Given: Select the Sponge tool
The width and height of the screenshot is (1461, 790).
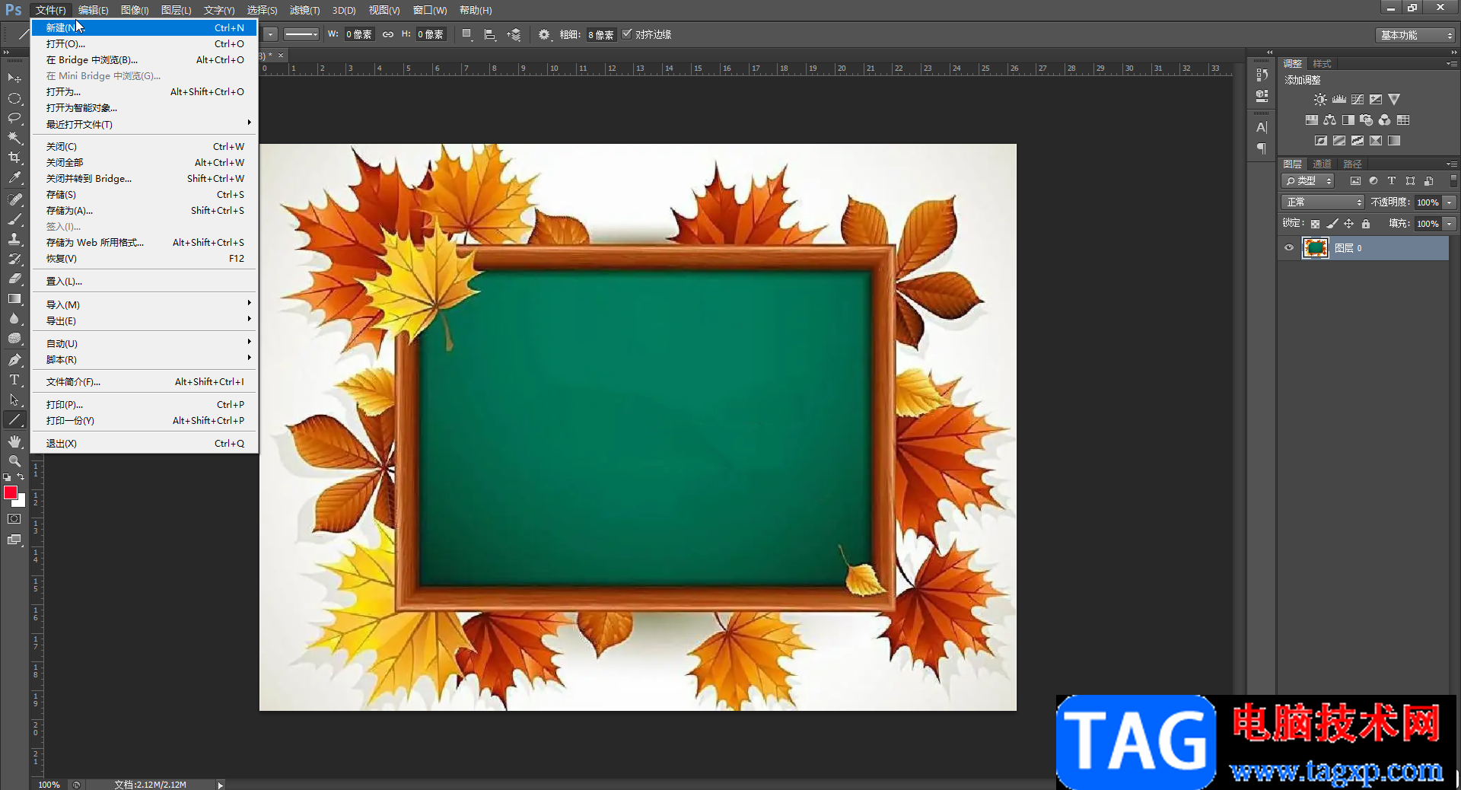Looking at the screenshot, I should pos(14,339).
